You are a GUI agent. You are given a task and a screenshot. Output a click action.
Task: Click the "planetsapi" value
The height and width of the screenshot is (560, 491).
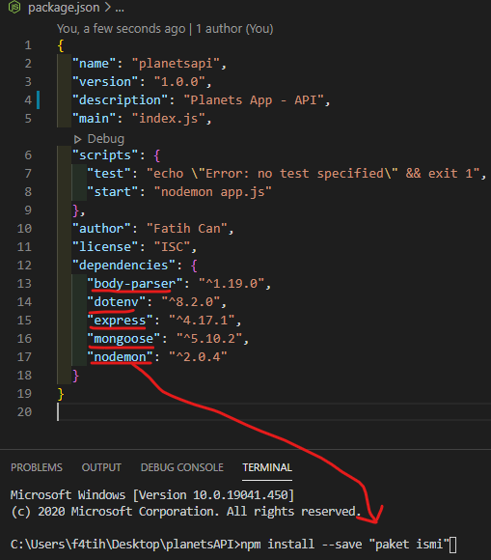(176, 64)
